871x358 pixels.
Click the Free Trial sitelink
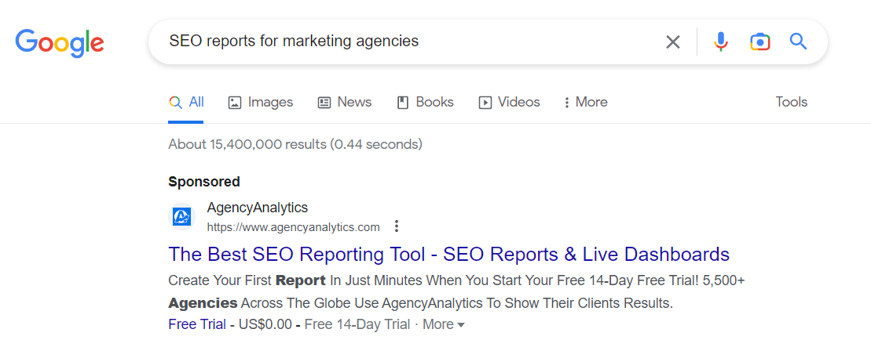pos(197,324)
